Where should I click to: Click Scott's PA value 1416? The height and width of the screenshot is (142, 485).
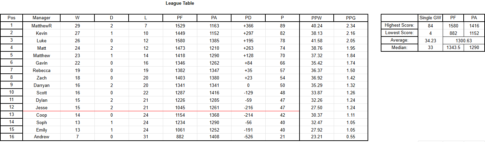pos(214,93)
